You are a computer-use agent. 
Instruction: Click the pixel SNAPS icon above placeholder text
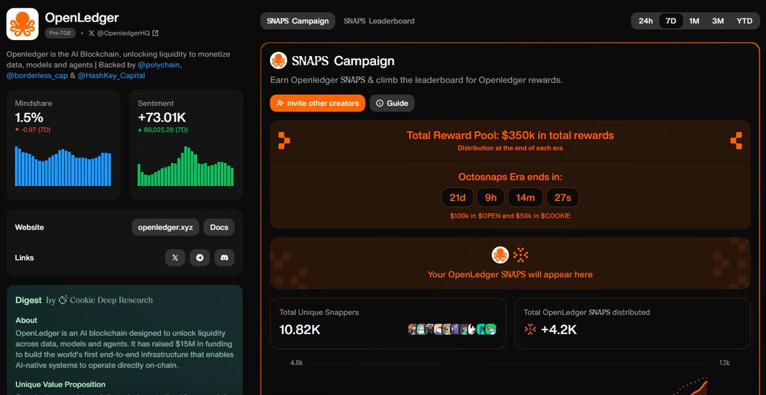521,255
